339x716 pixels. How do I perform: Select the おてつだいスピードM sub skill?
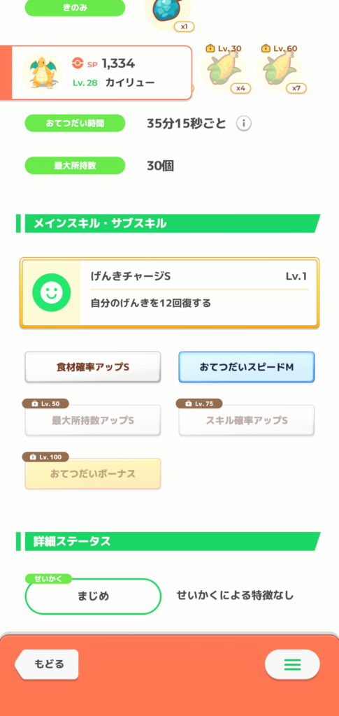click(246, 367)
